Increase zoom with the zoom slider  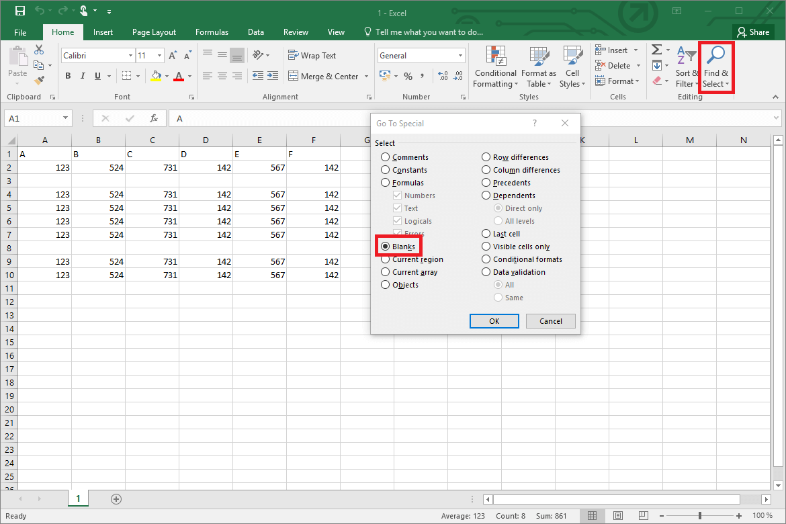[x=738, y=516]
